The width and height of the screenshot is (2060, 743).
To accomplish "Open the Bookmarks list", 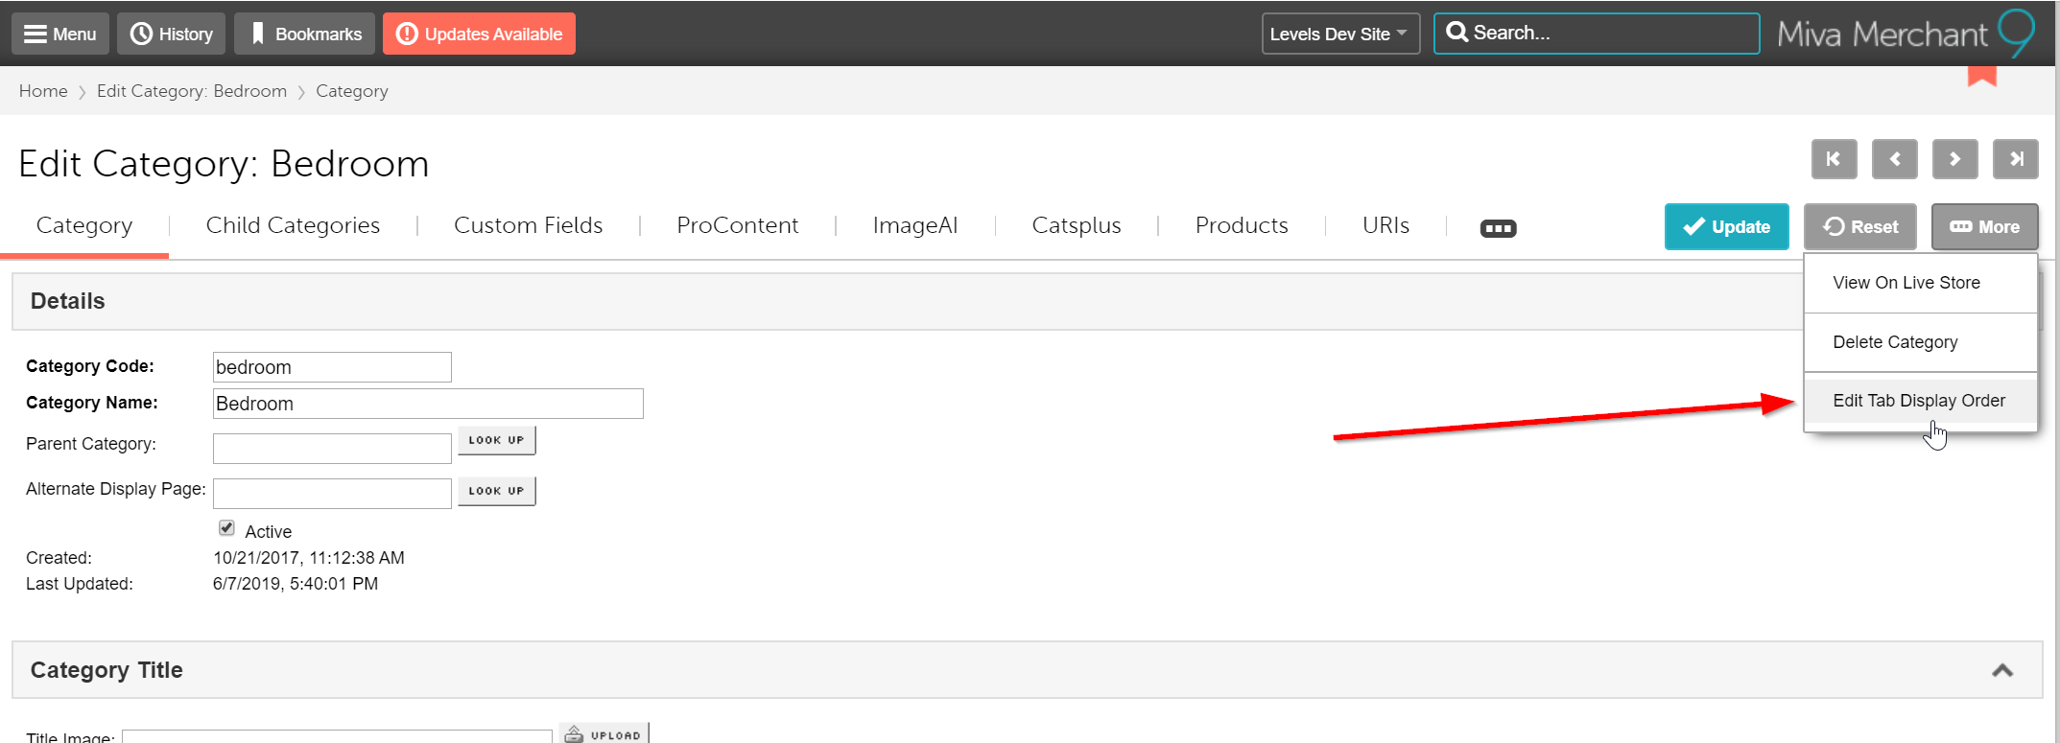I will (306, 34).
